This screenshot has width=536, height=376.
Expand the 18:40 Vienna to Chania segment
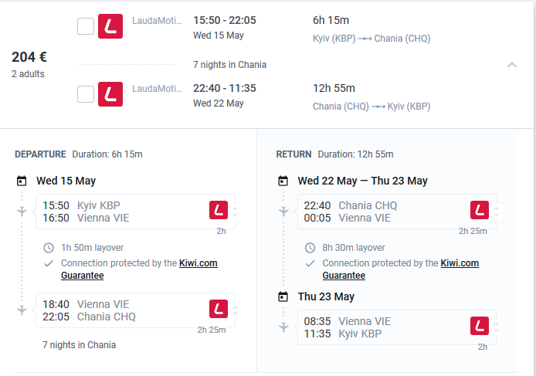point(235,310)
